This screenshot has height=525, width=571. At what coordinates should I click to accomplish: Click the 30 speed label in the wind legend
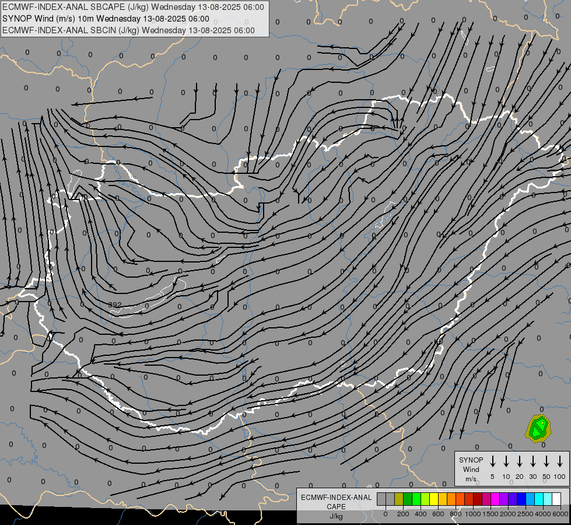(x=533, y=477)
